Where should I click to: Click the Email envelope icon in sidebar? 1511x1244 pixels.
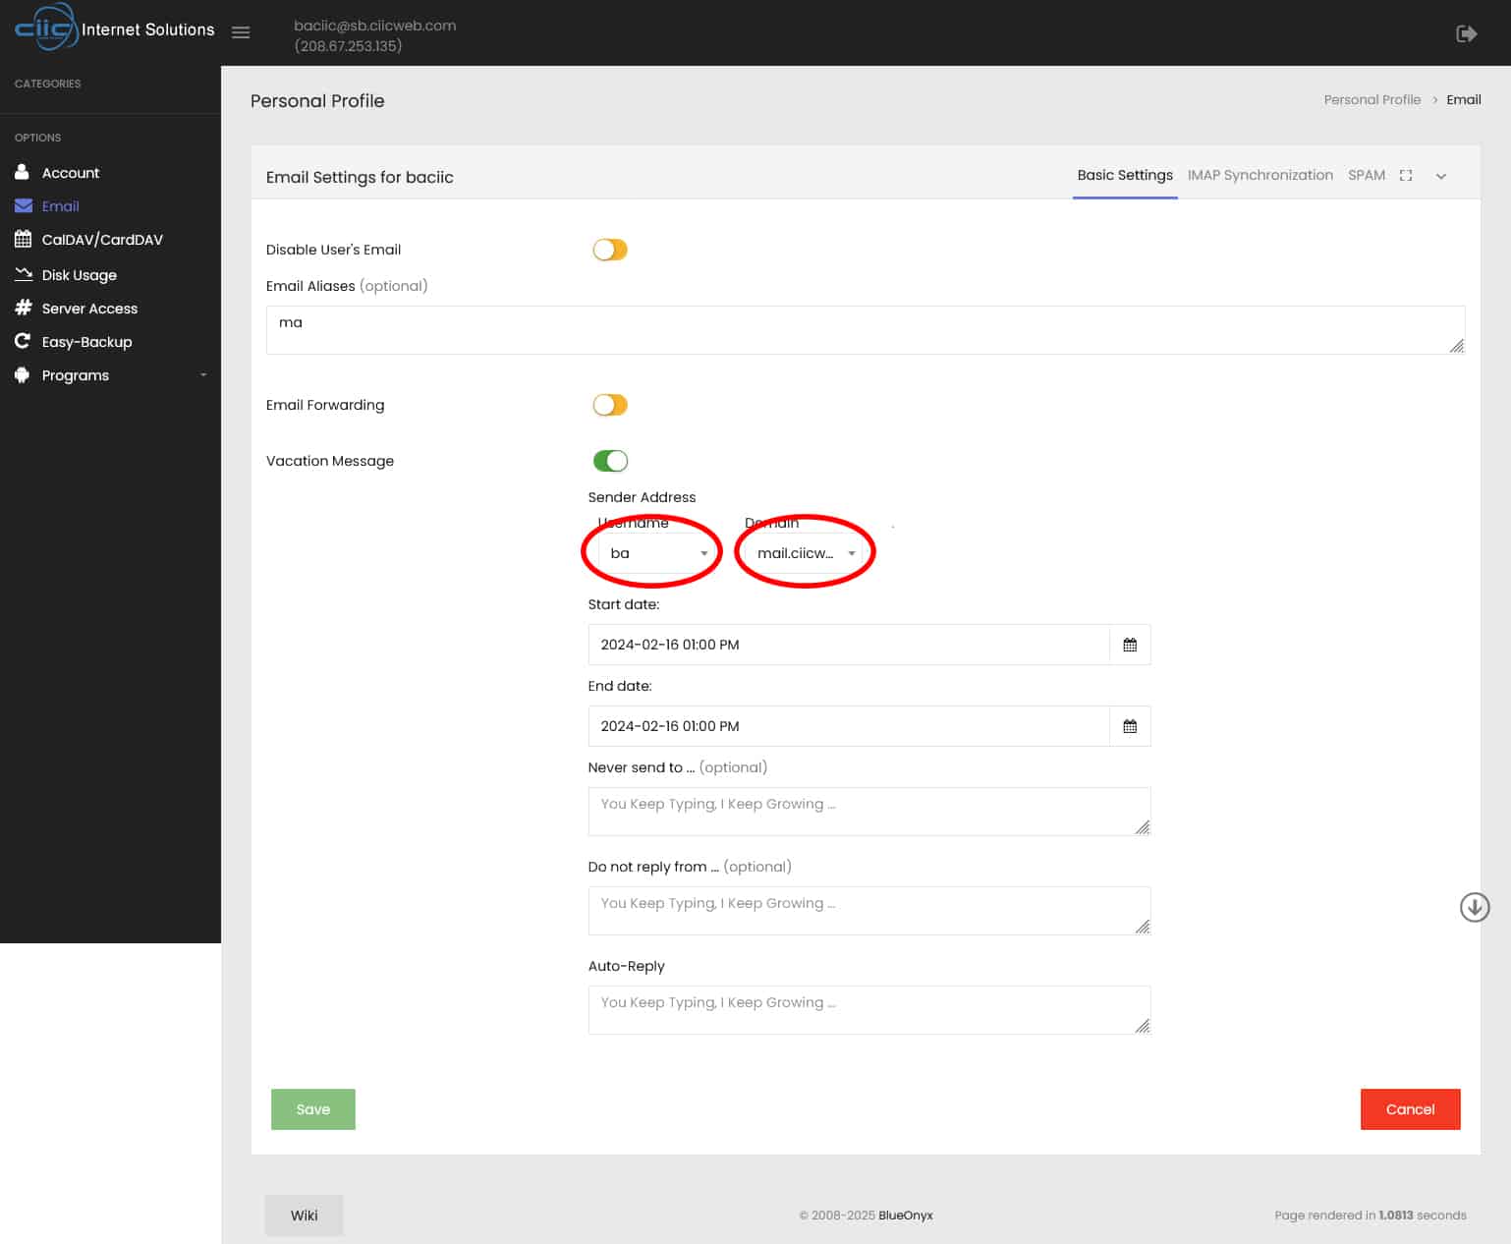click(x=24, y=205)
